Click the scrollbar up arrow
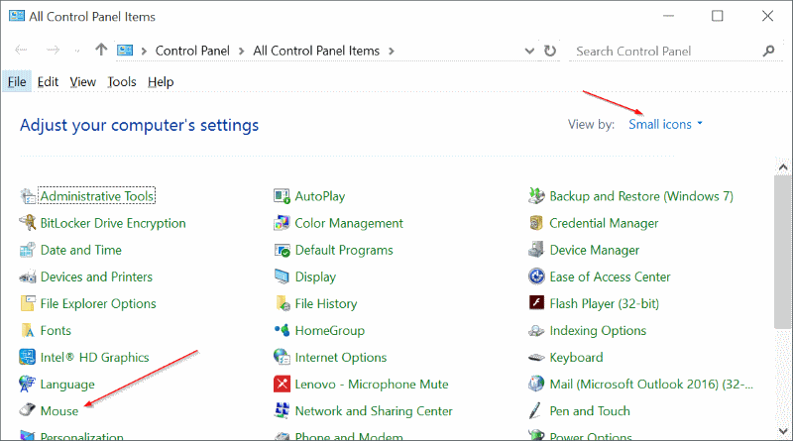 [783, 166]
